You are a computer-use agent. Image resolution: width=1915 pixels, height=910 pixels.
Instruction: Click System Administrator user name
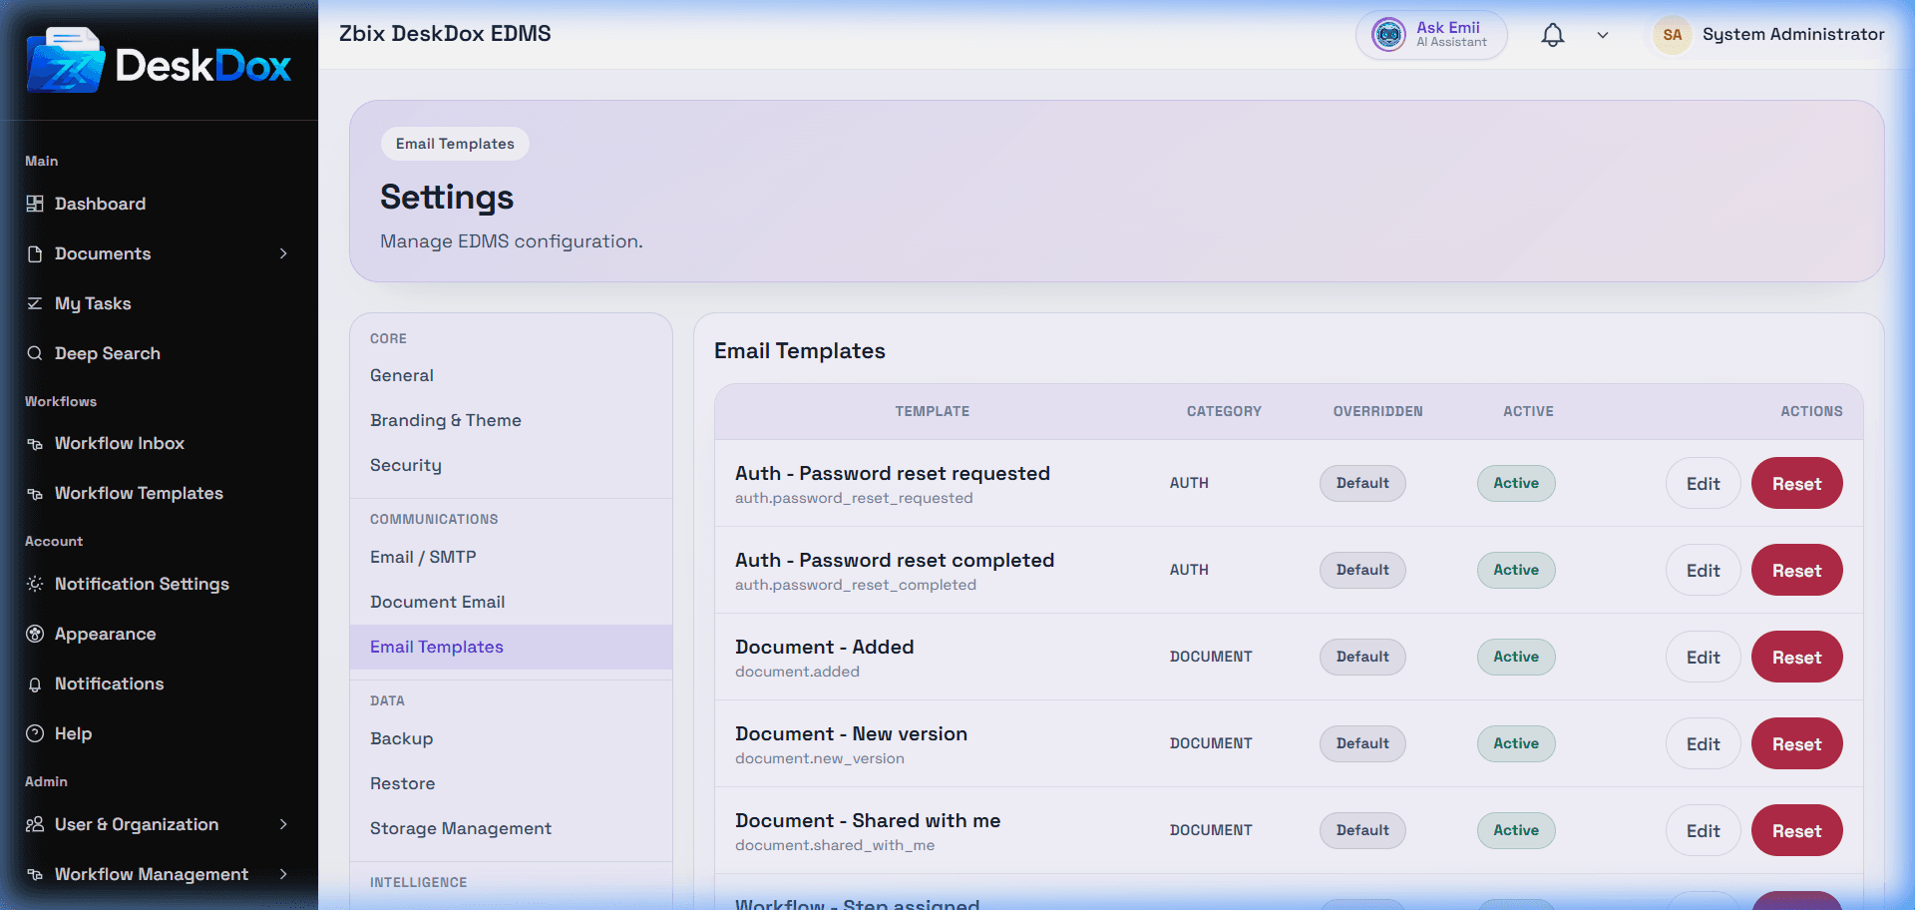(1793, 34)
